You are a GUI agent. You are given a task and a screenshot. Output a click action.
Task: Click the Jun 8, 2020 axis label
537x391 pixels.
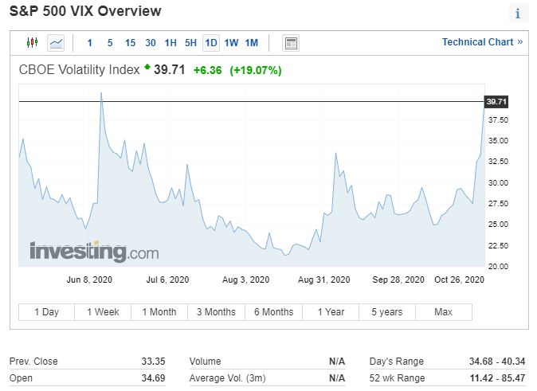pyautogui.click(x=89, y=280)
